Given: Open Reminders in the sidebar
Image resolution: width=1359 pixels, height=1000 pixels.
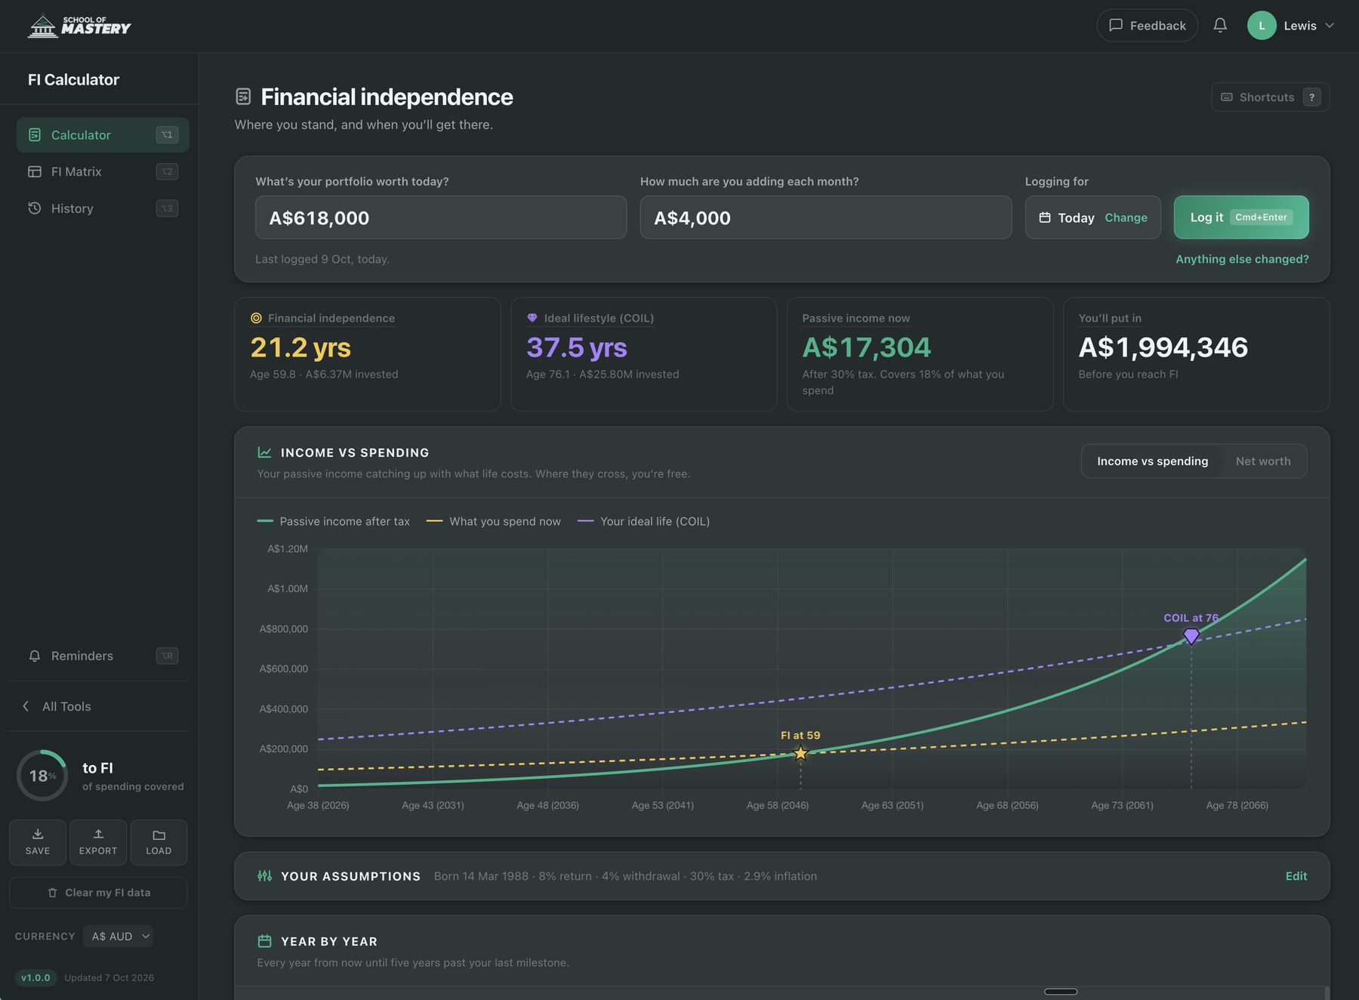Looking at the screenshot, I should (x=103, y=656).
